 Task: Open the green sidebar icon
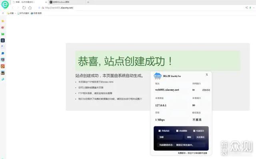click(3, 34)
